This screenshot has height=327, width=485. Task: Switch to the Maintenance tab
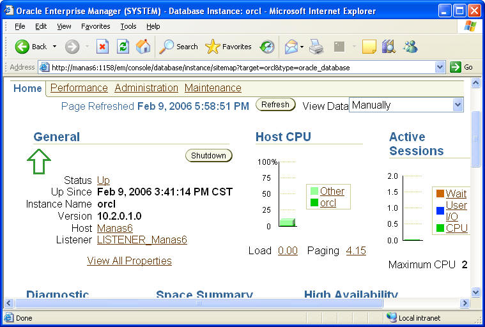213,87
